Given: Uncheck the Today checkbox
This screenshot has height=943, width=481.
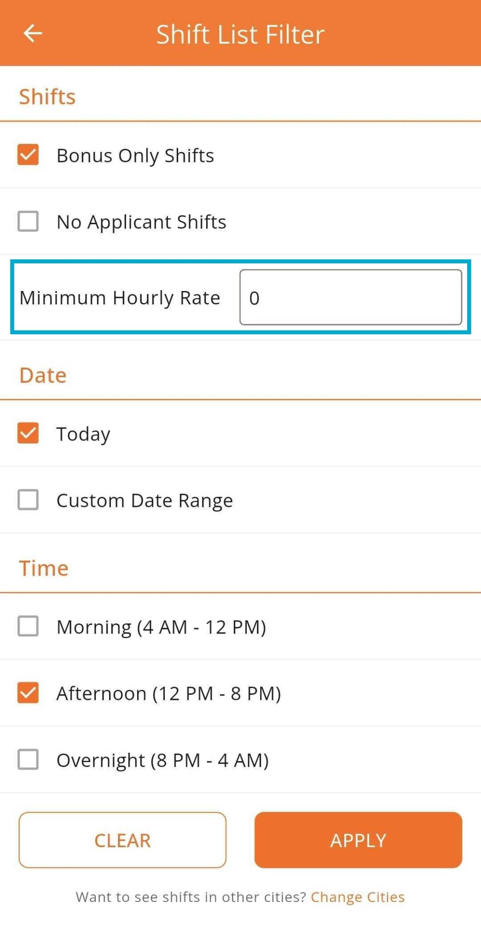Looking at the screenshot, I should (x=28, y=433).
